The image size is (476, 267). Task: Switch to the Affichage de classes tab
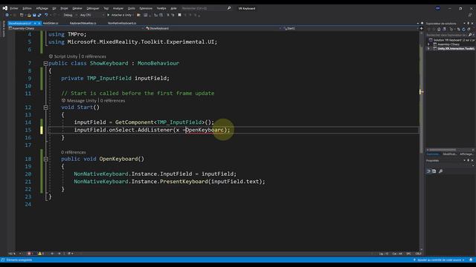467,154
